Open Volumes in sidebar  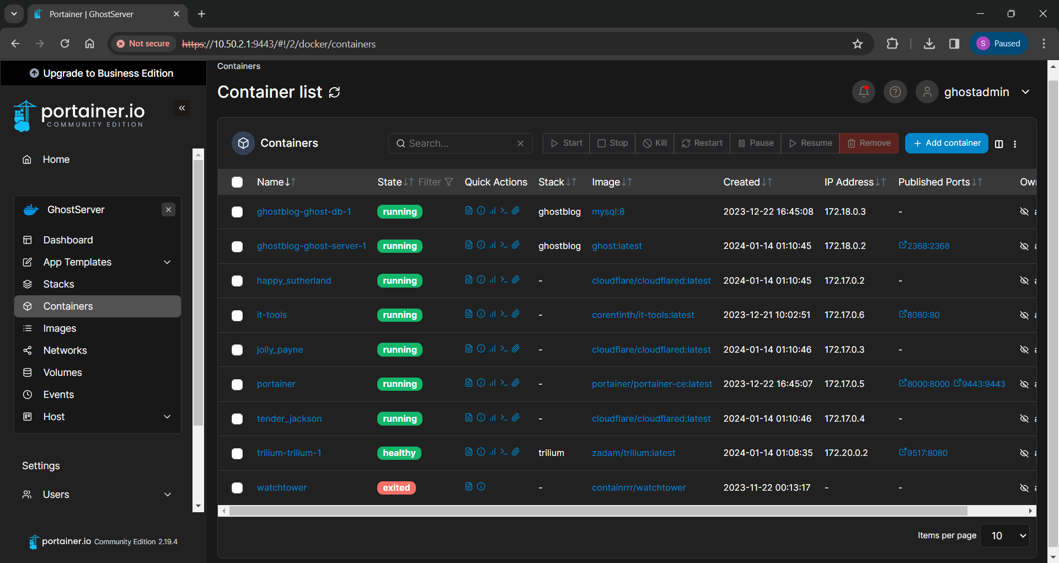pos(98,373)
